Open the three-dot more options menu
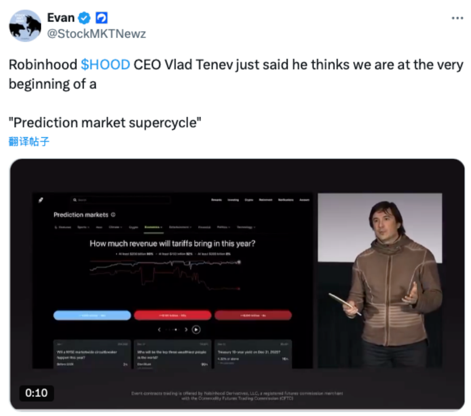This screenshot has height=416, width=471. click(x=457, y=18)
